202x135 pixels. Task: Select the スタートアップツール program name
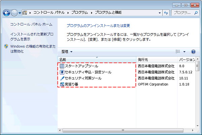click(81, 66)
